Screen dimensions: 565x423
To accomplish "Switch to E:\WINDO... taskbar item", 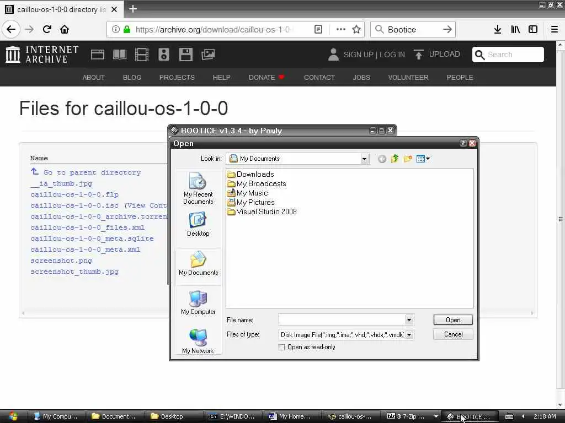I will tap(232, 416).
